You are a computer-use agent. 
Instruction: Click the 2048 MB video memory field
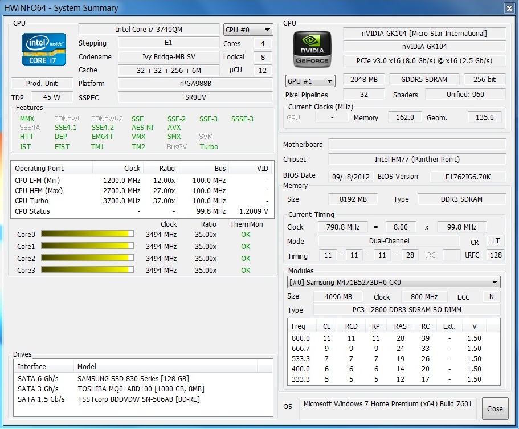click(364, 79)
